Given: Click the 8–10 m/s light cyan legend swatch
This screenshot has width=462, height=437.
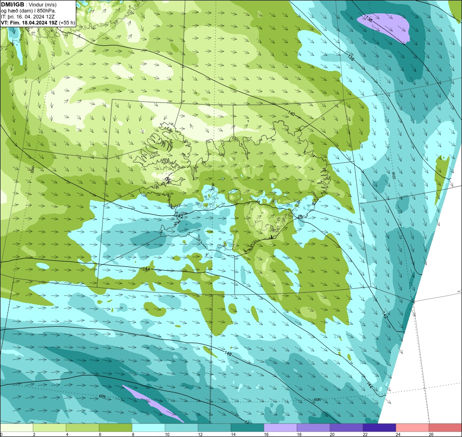Looking at the screenshot, I should pos(148,428).
